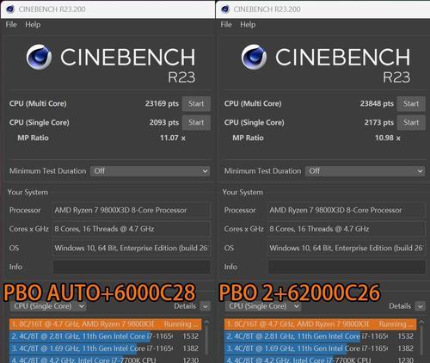Open Minimum Test Duration dropdown in right window

[x=365, y=171]
